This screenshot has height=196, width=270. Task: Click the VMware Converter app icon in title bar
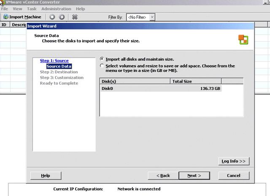click(2, 2)
